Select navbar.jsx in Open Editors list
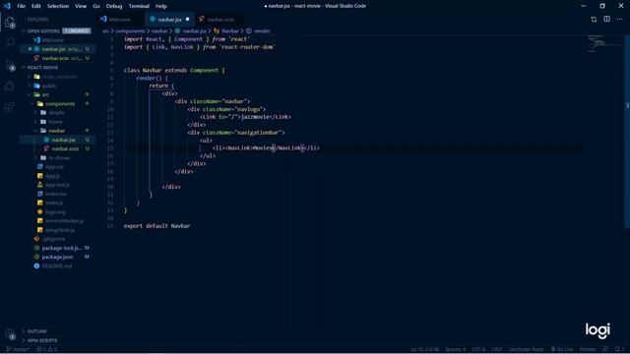630x354 pixels. click(x=58, y=49)
